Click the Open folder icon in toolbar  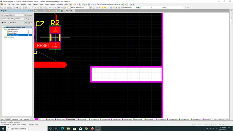[x=5, y=7]
